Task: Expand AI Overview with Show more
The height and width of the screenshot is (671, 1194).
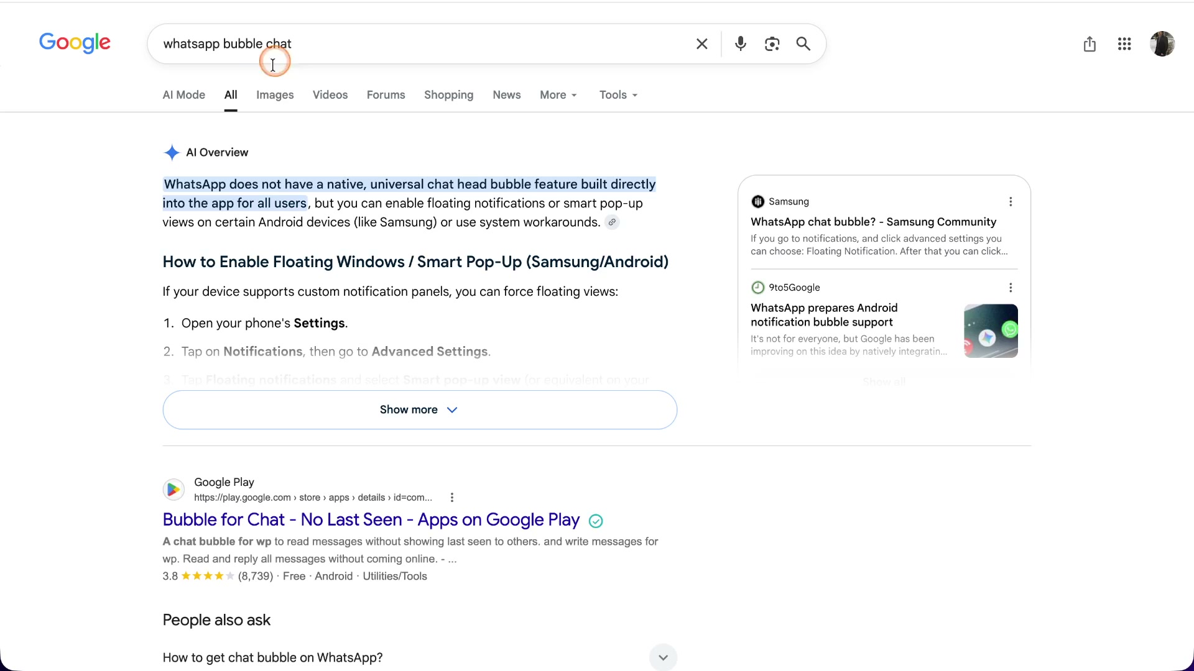Action: point(420,410)
